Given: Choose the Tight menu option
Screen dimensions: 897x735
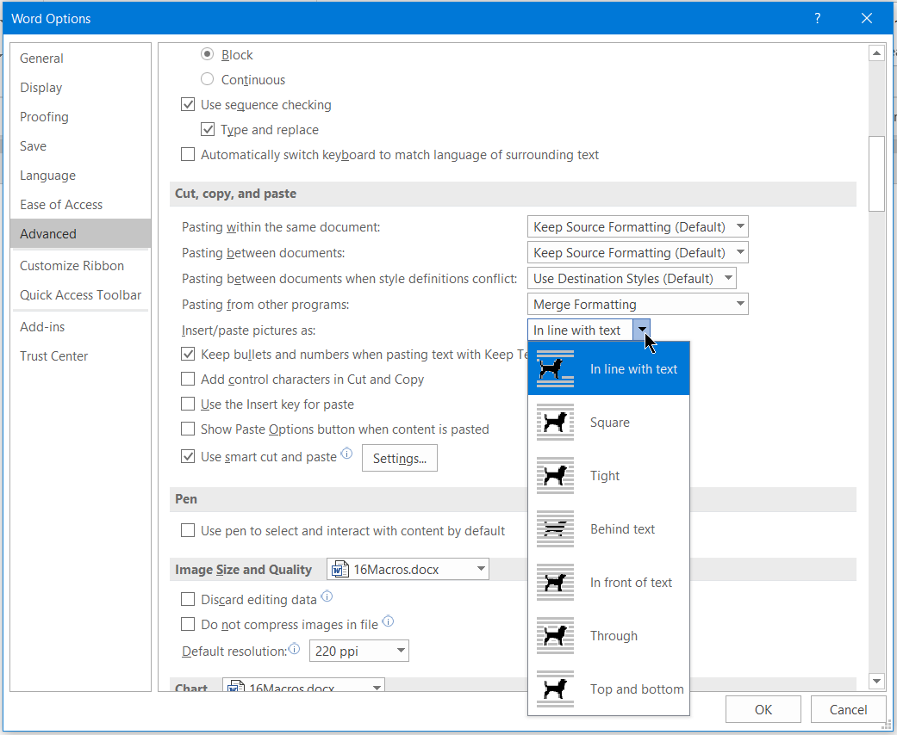Looking at the screenshot, I should (x=608, y=476).
